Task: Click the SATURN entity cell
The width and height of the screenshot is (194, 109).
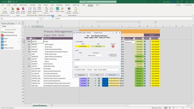Action: [x=38, y=61]
